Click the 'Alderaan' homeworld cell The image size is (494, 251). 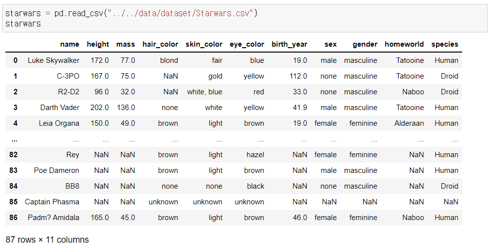pyautogui.click(x=409, y=123)
